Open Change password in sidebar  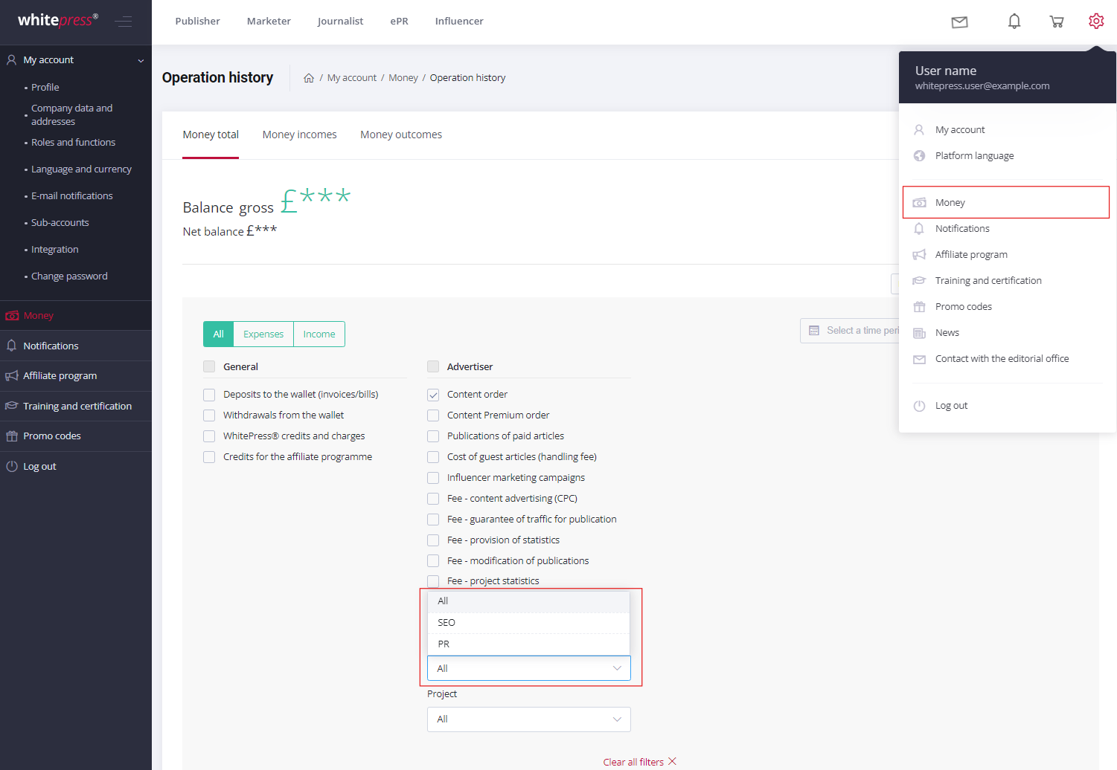pyautogui.click(x=69, y=276)
